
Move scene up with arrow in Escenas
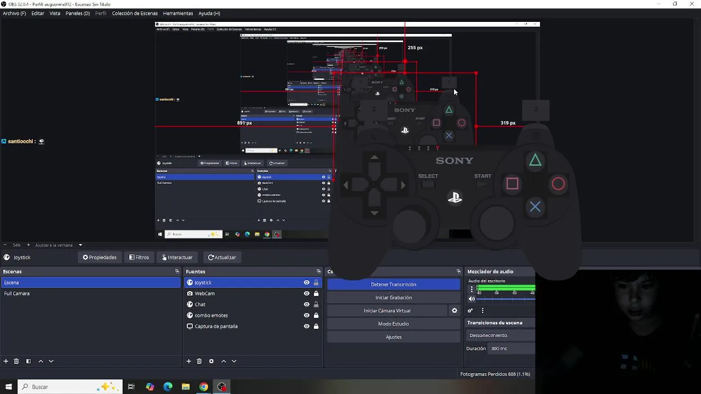click(41, 361)
